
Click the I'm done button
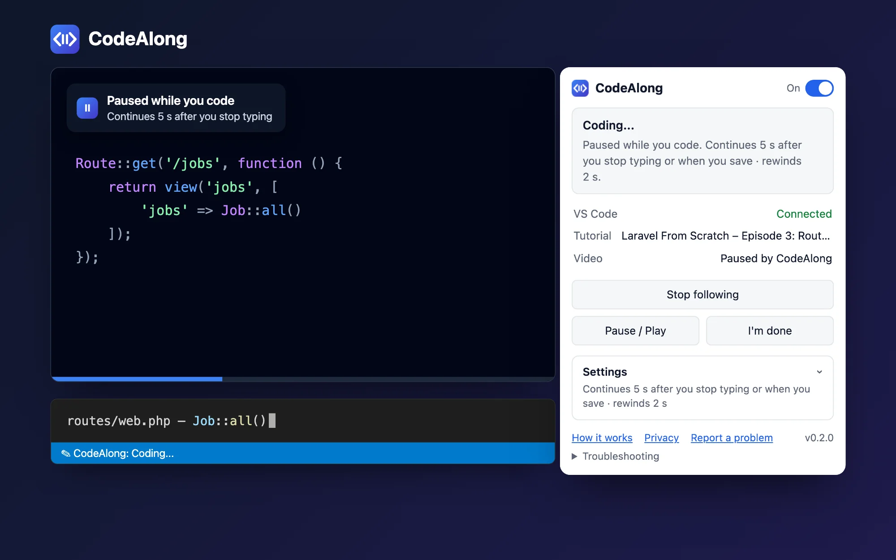coord(770,331)
